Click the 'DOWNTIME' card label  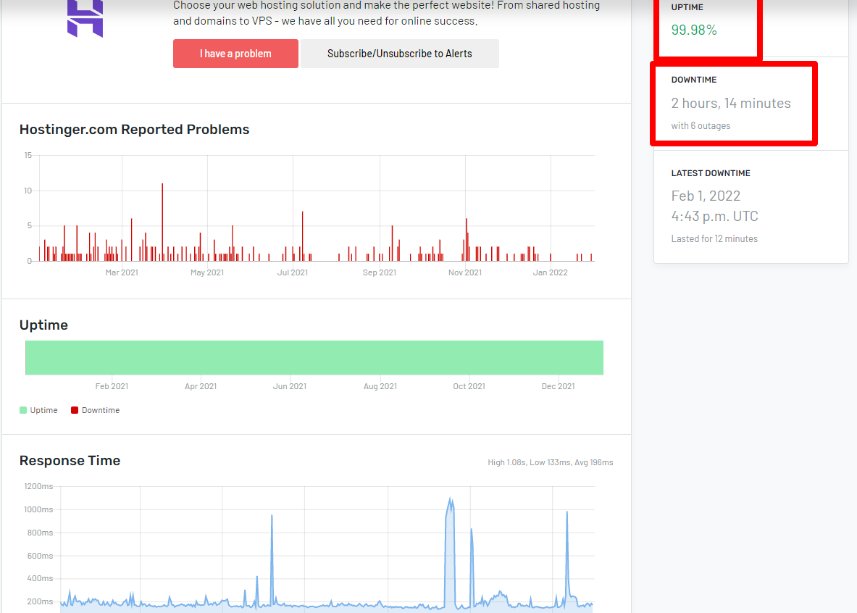click(x=693, y=80)
